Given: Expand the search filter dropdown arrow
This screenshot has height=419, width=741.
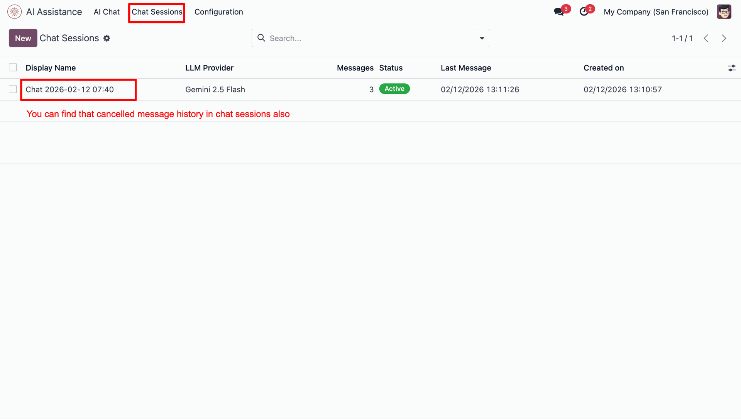Looking at the screenshot, I should (x=482, y=38).
